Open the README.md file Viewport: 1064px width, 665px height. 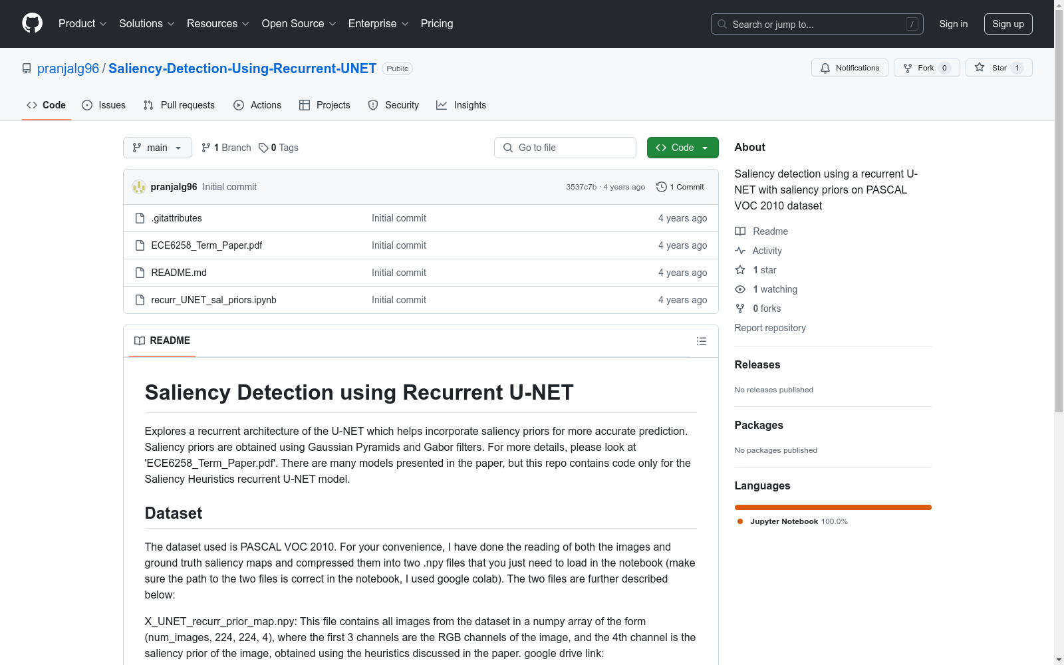(179, 273)
